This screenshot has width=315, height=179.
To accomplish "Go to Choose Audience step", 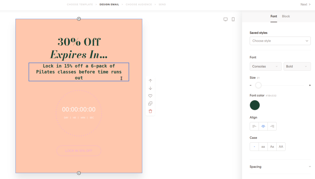I will point(139,4).
